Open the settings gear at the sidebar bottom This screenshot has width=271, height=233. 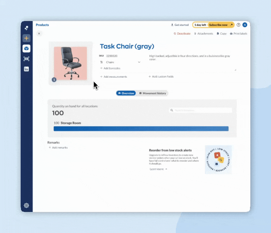tap(26, 205)
